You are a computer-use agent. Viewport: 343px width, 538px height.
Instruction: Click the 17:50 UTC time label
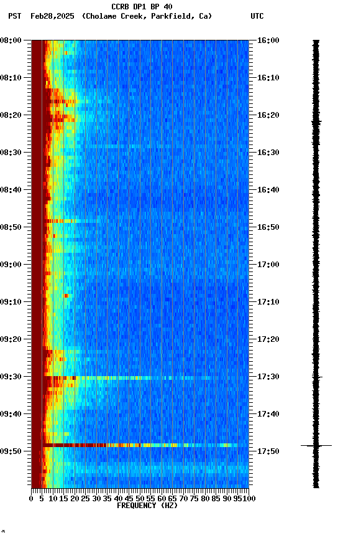click(x=268, y=451)
